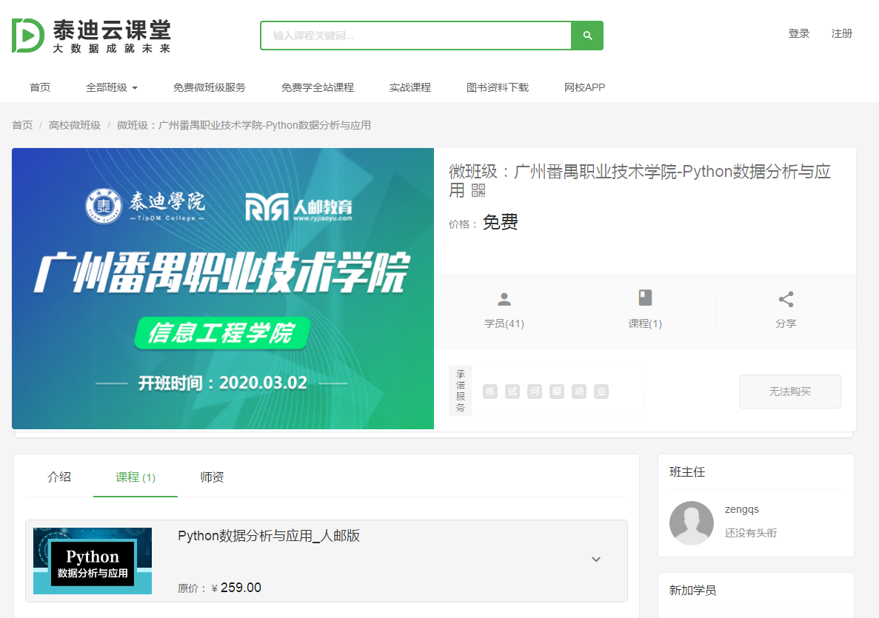Screen dimensions: 879x618
Task: Click the Python数据分析与应用 course thumbnail
Action: tap(93, 560)
